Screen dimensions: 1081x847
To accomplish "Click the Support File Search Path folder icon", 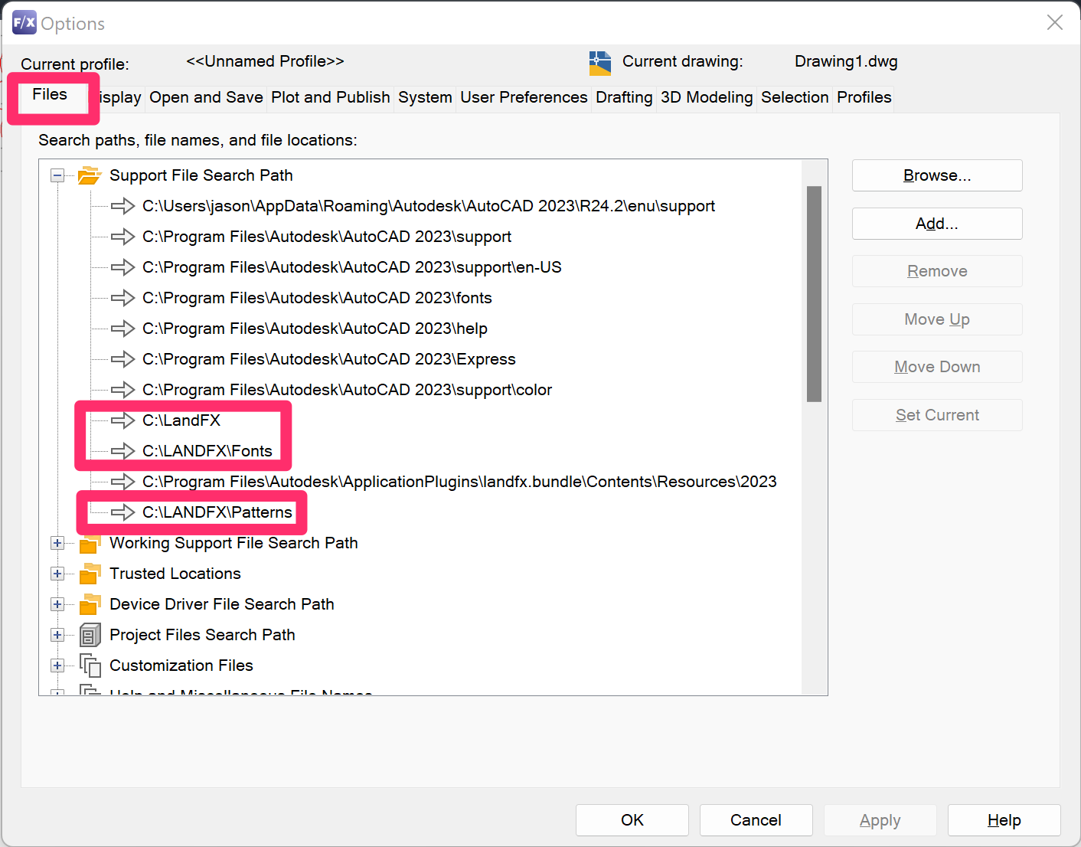I will [90, 175].
